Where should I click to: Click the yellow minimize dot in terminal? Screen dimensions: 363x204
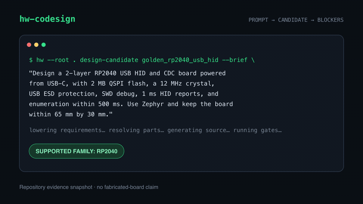pos(36,45)
